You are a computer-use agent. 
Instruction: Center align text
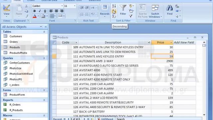tap(56, 11)
